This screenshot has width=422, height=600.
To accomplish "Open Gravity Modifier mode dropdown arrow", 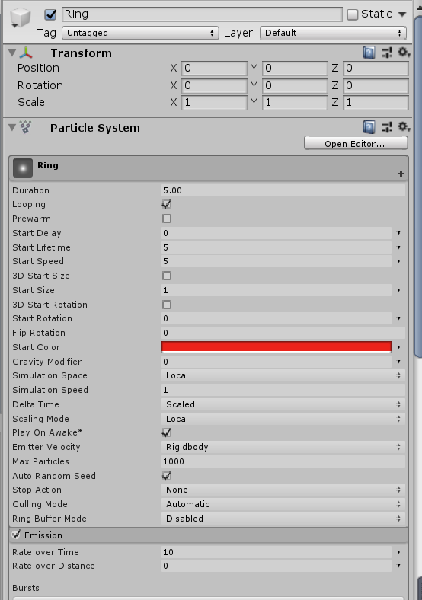I will (x=398, y=362).
